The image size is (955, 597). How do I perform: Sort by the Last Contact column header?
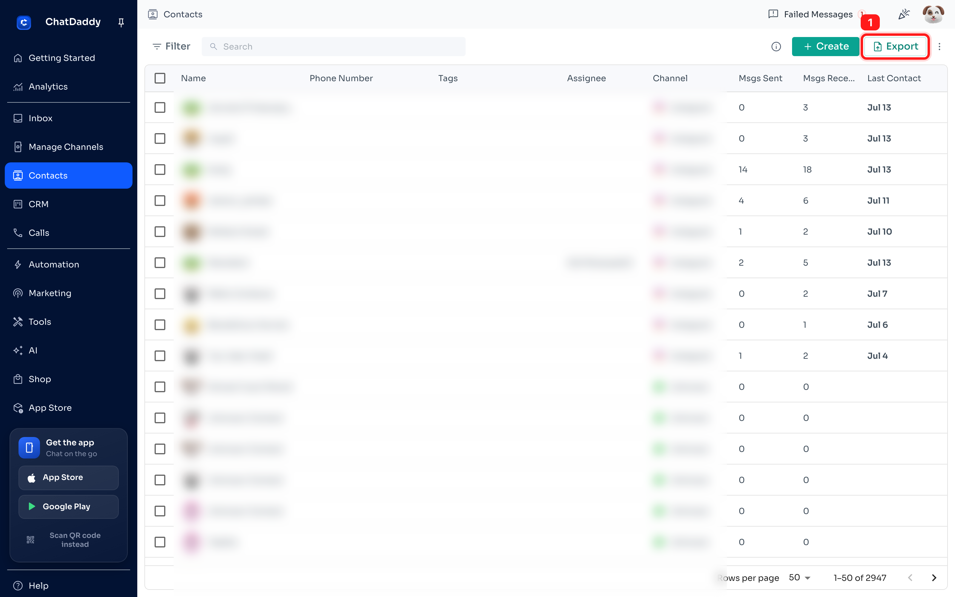pyautogui.click(x=894, y=78)
